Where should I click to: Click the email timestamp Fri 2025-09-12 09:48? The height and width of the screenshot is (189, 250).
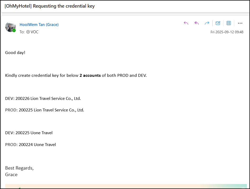click(227, 32)
